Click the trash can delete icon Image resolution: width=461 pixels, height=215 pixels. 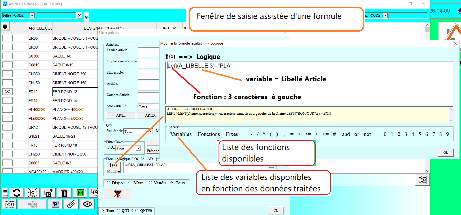(x=64, y=193)
